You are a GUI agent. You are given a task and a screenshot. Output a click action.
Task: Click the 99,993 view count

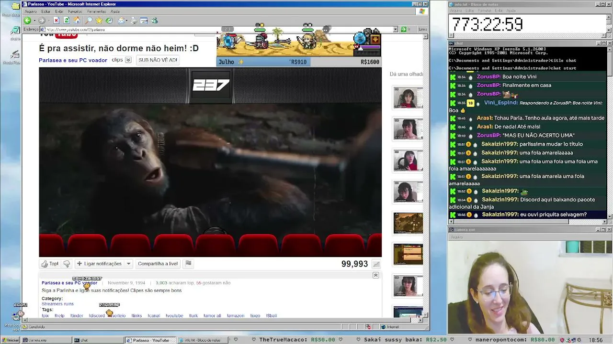[x=354, y=264]
